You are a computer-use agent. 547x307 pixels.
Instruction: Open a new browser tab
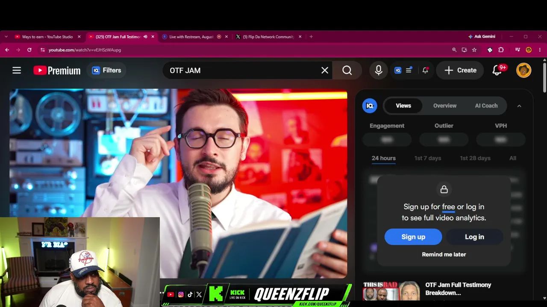(311, 37)
